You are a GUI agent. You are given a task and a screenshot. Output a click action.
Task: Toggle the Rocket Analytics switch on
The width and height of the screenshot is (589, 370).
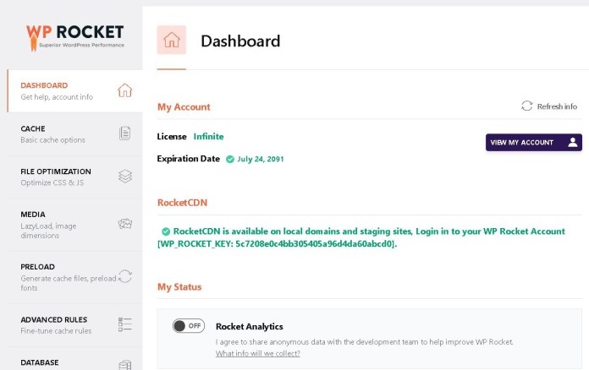189,326
